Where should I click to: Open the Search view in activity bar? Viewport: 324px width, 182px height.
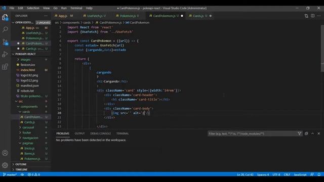coord(5,29)
